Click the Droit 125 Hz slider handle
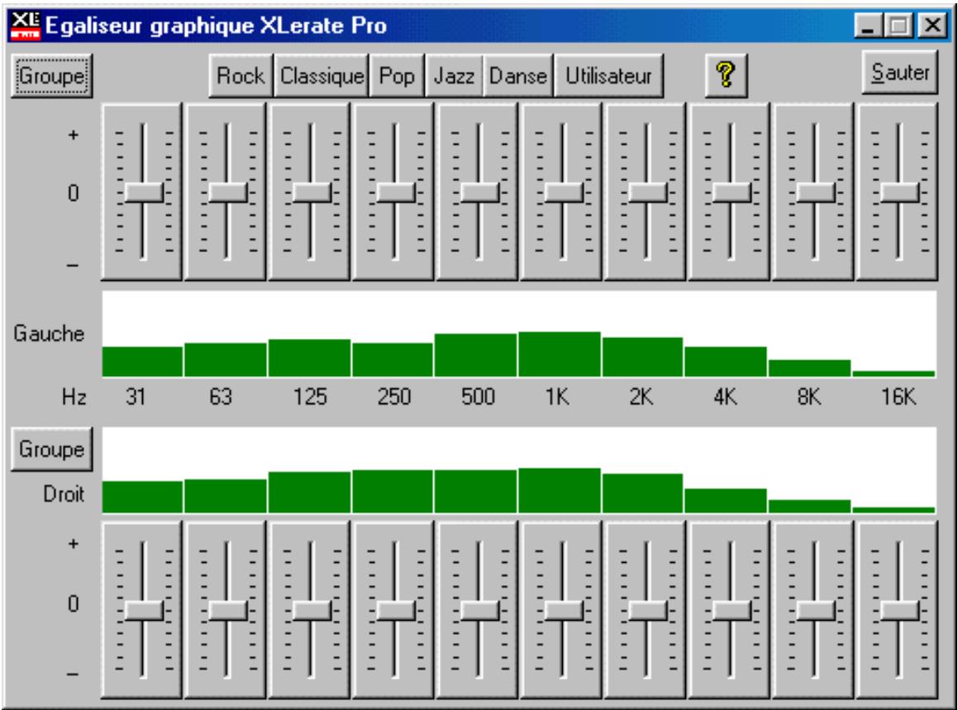 [312, 611]
